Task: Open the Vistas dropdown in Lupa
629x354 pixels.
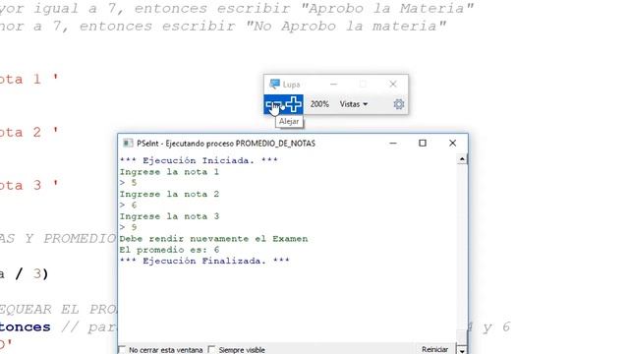Action: coord(354,104)
